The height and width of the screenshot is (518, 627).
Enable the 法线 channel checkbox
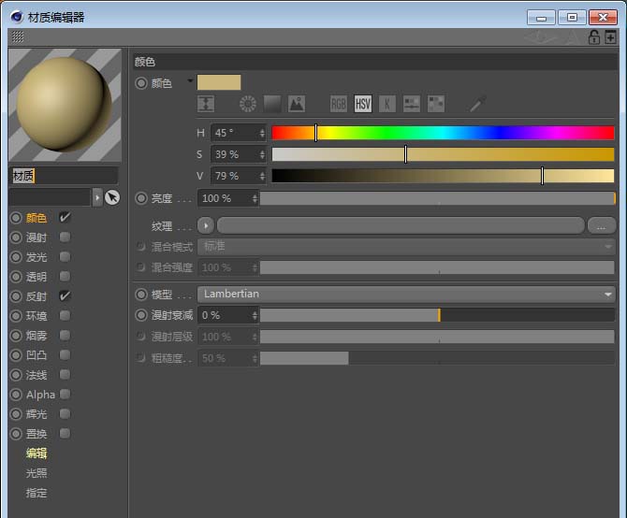[x=65, y=375]
